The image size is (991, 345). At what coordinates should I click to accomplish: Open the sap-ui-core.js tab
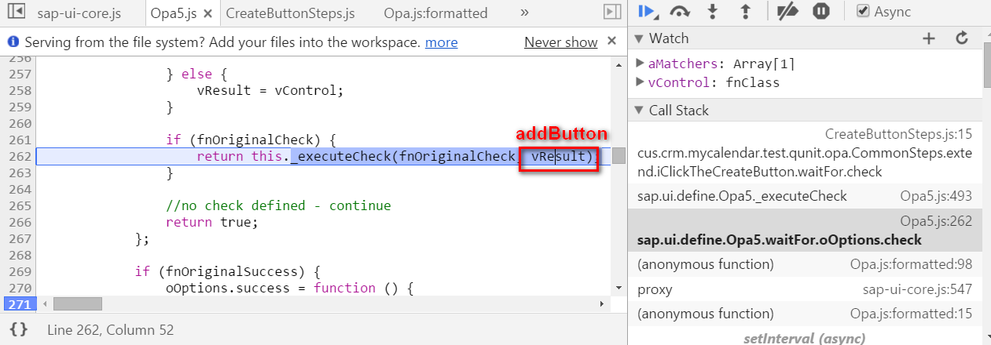pyautogui.click(x=79, y=13)
